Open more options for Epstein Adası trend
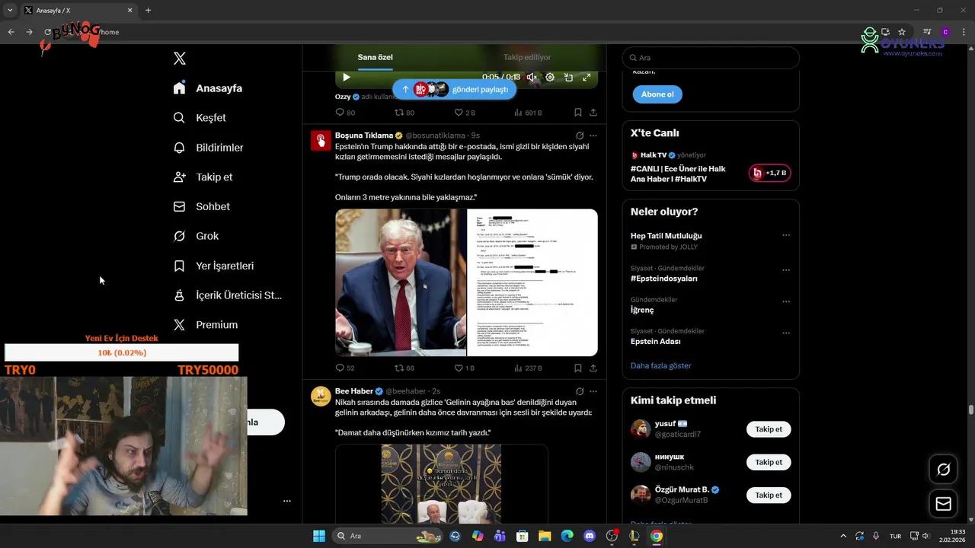 click(786, 333)
